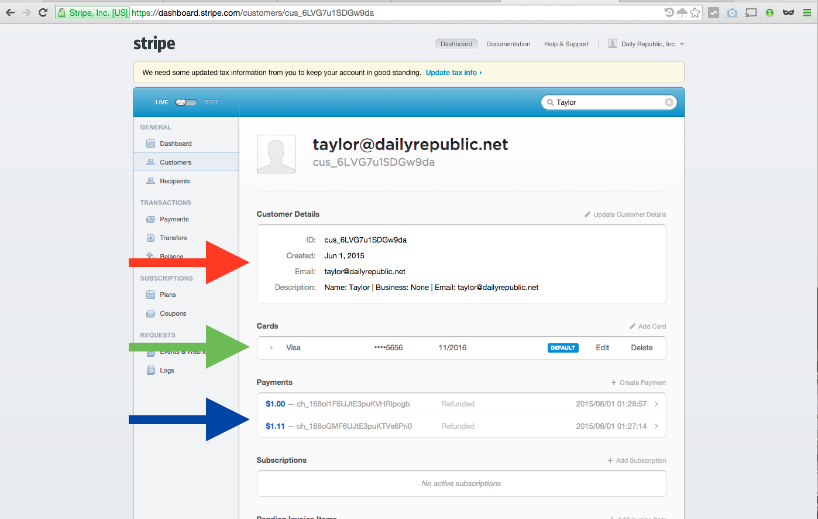
Task: Open the Daily Republic, Inc account dropdown
Action: (x=647, y=44)
